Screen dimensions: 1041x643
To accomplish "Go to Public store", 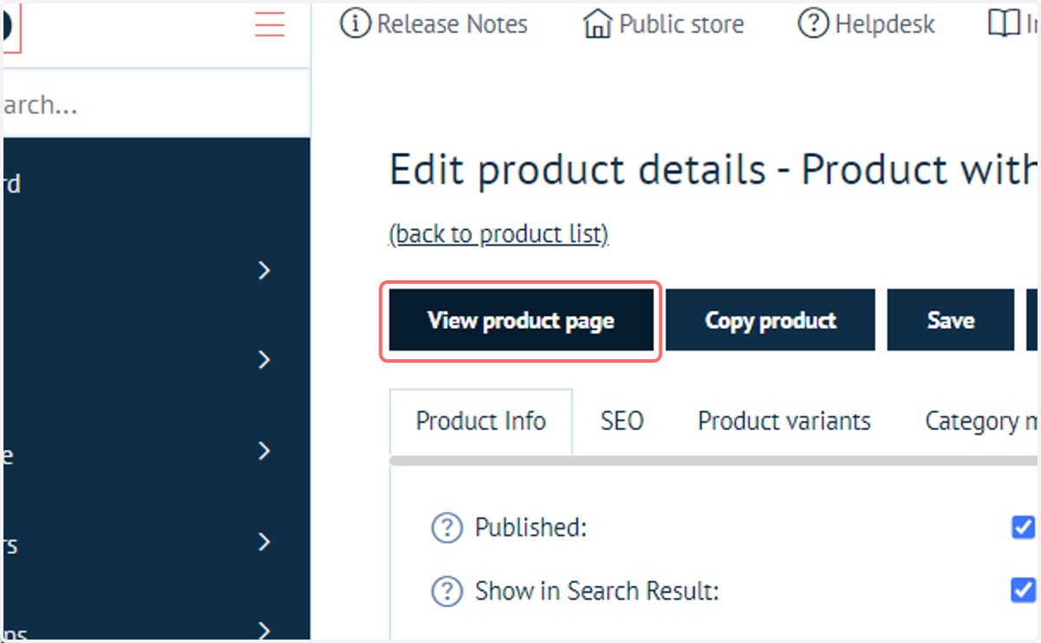I will click(664, 24).
